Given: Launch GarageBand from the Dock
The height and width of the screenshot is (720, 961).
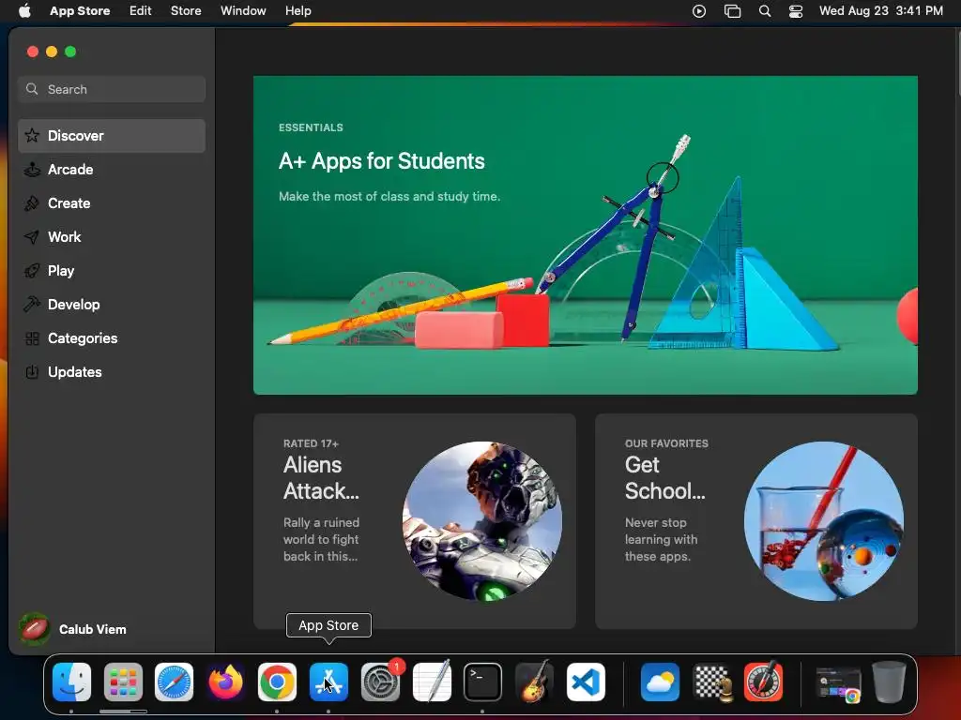Looking at the screenshot, I should pos(534,682).
